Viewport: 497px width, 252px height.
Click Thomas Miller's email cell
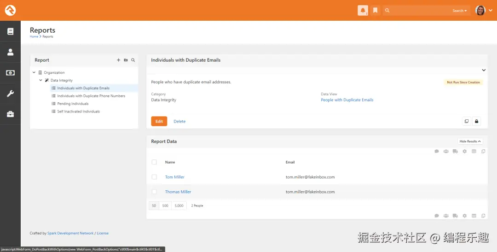coord(310,192)
